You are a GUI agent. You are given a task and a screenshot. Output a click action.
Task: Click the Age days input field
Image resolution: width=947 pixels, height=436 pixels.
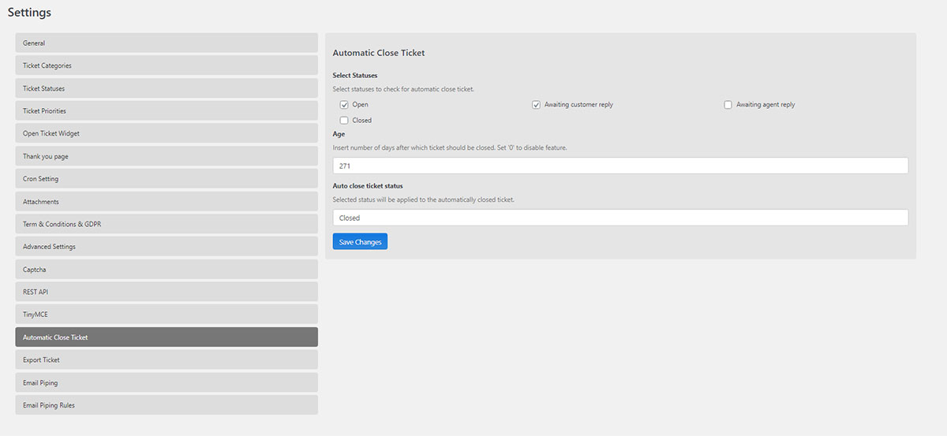click(620, 166)
